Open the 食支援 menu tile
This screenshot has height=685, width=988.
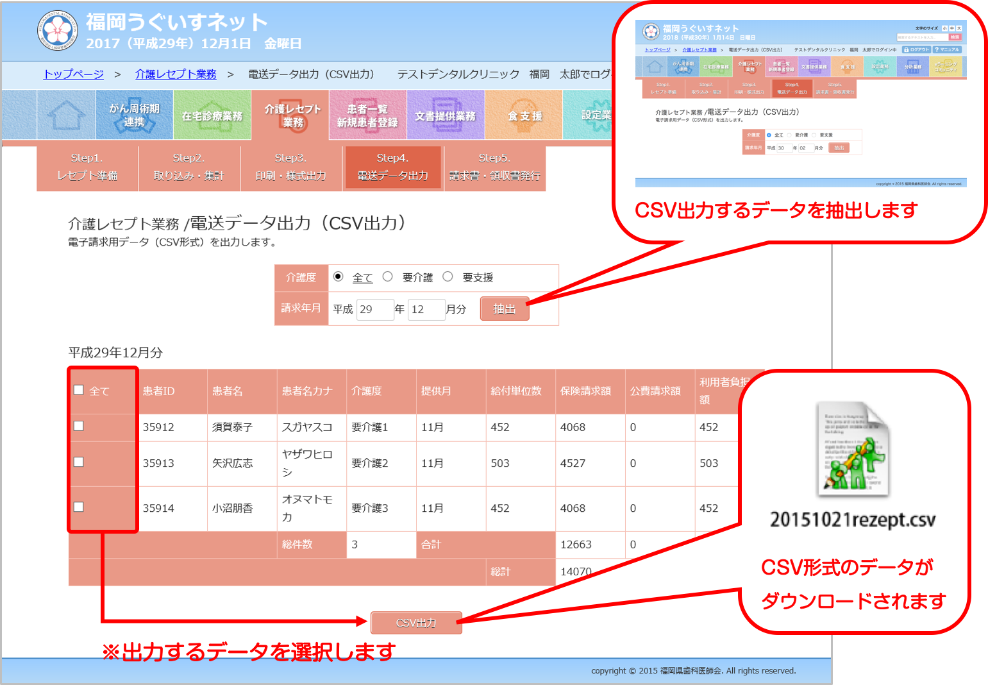coord(524,115)
